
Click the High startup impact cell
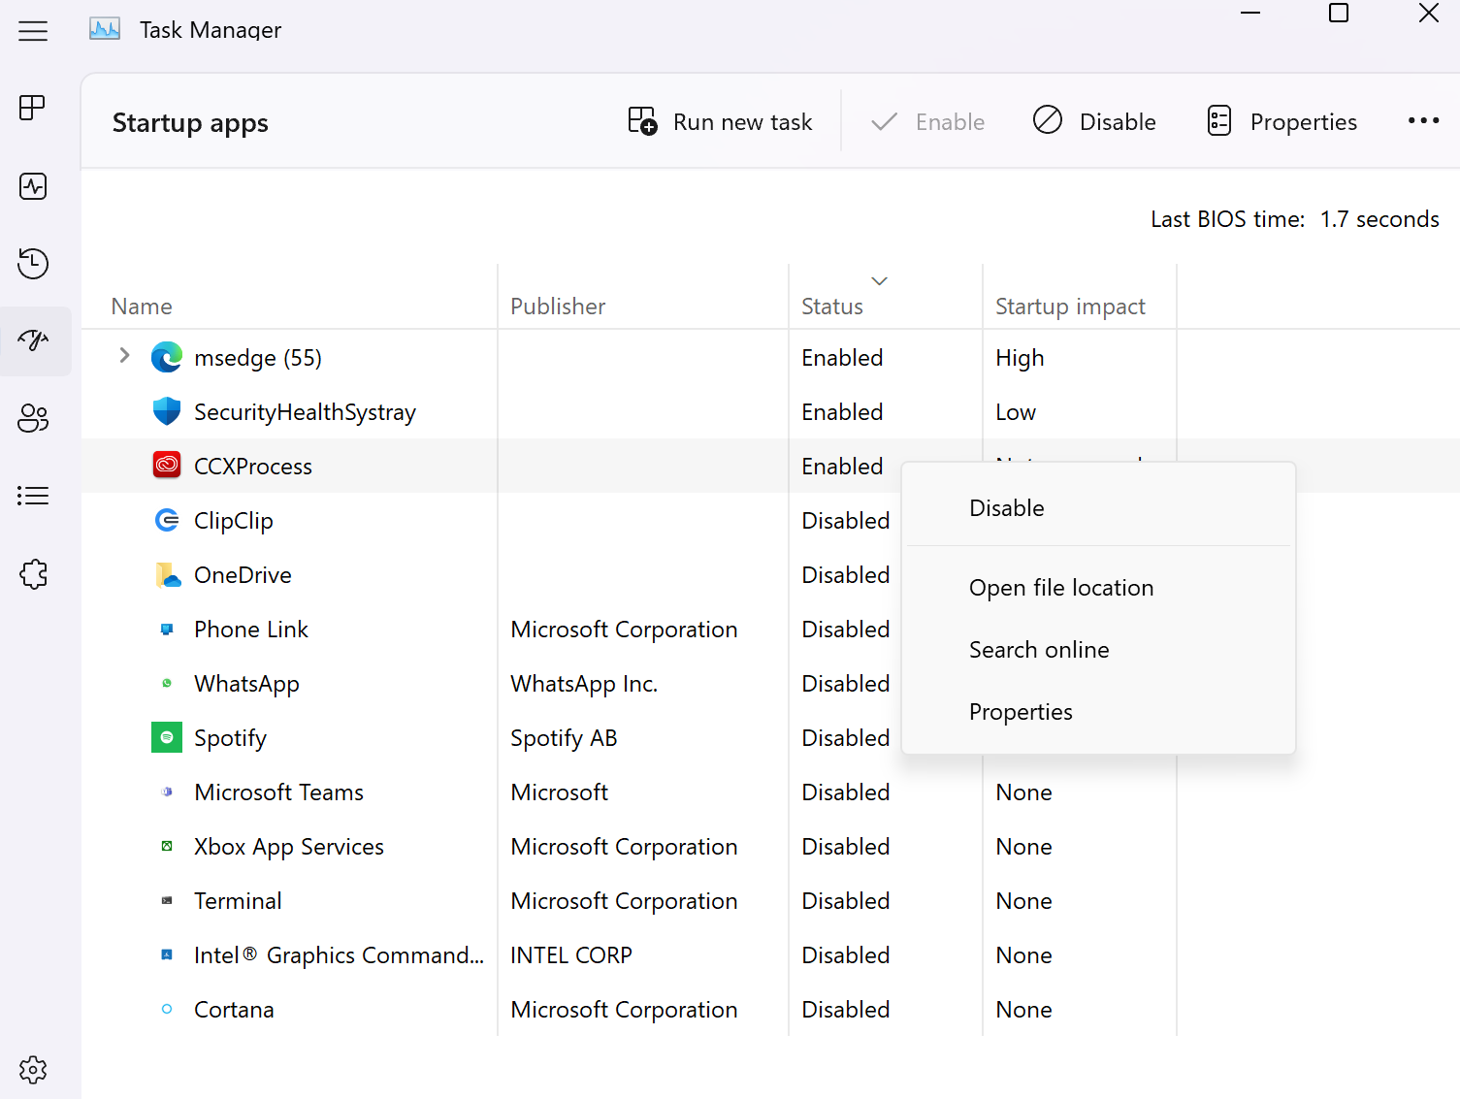[x=1020, y=358]
